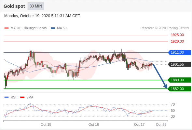This screenshot has width=192, height=130.
Task: Click the Research © 2020 Trading Central credit
Action: click(x=165, y=28)
